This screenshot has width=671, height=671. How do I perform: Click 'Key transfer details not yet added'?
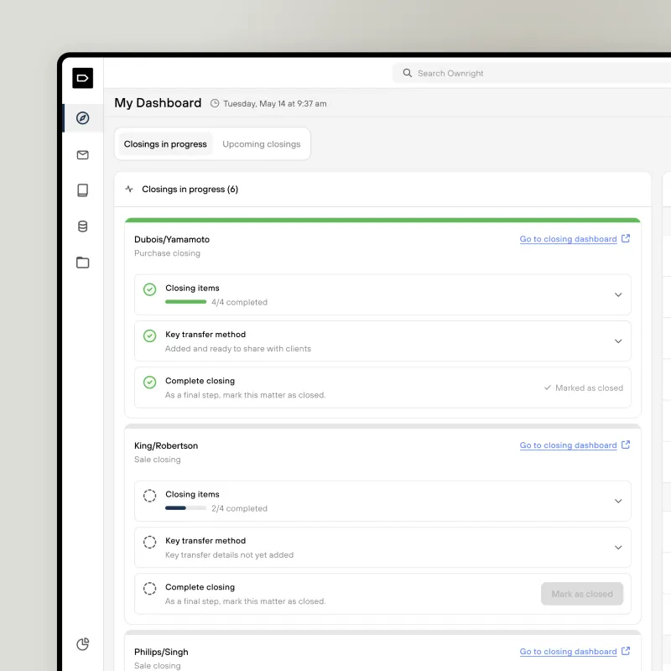coord(229,555)
